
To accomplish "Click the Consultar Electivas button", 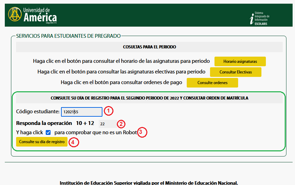I will pos(235,72).
